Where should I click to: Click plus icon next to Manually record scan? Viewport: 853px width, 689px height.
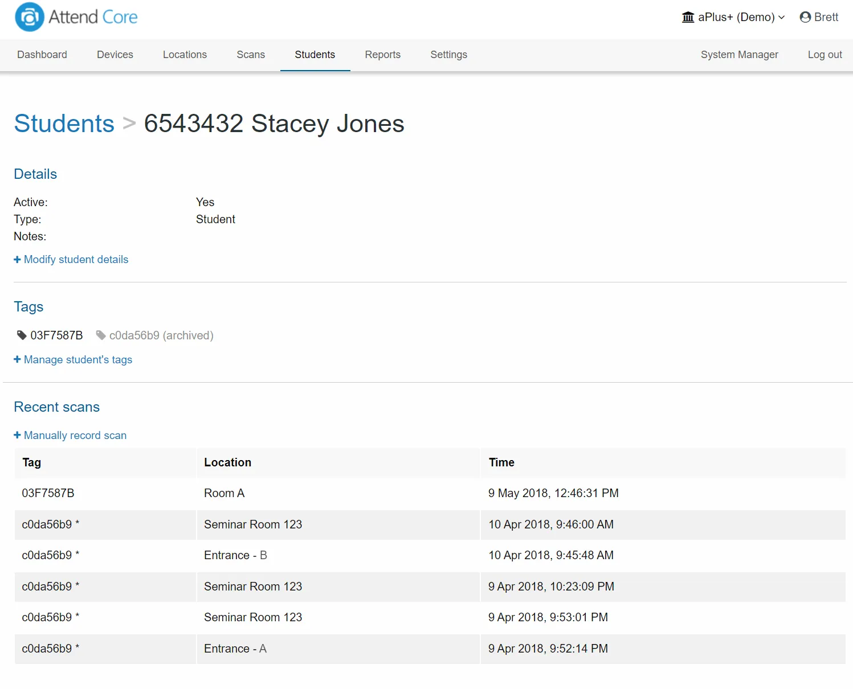coord(17,436)
